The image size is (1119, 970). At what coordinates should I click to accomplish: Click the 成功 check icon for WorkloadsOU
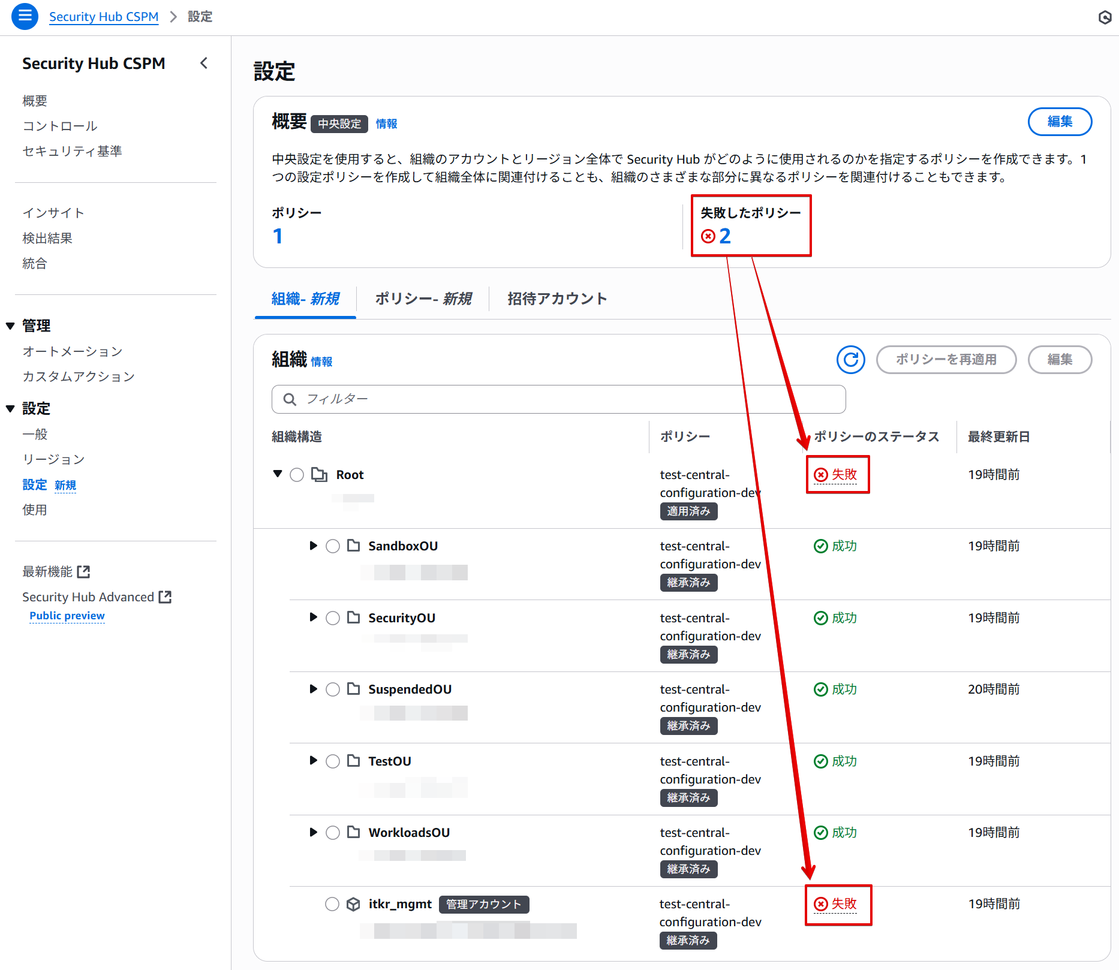point(820,833)
